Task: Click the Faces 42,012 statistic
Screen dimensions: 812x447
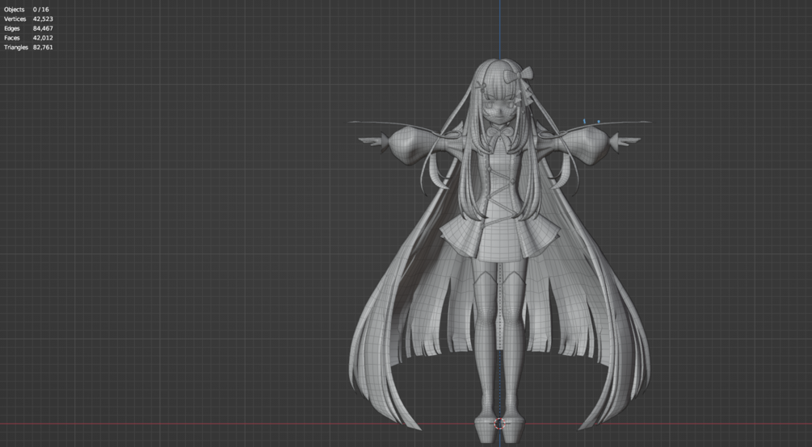Action: [x=28, y=38]
